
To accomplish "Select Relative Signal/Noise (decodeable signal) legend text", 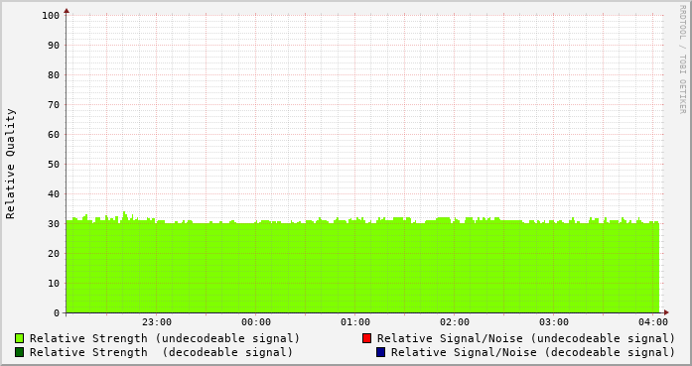I will (x=533, y=352).
